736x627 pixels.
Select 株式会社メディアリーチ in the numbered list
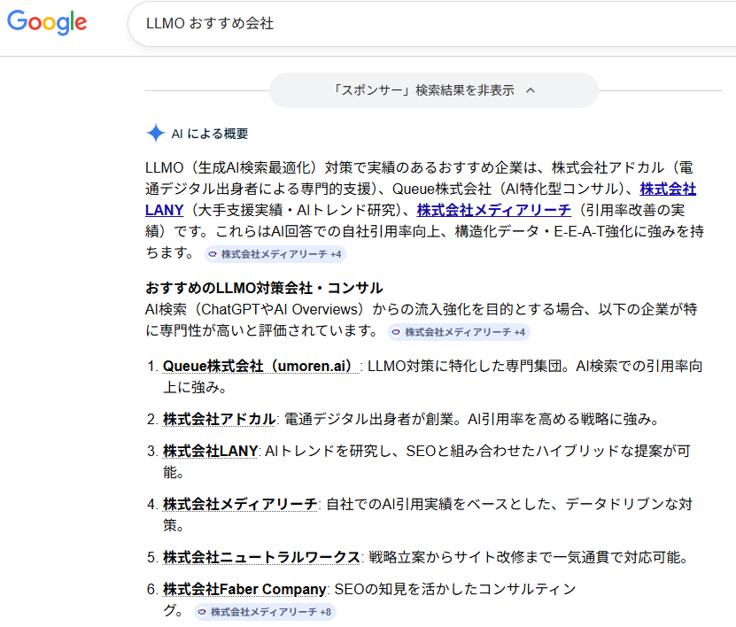pyautogui.click(x=239, y=504)
